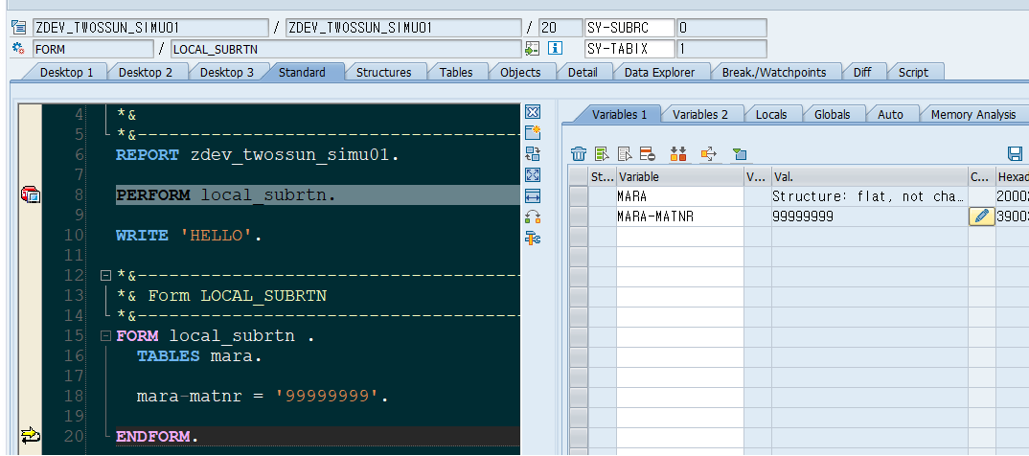Click the orange down-arrows icon

click(x=678, y=154)
